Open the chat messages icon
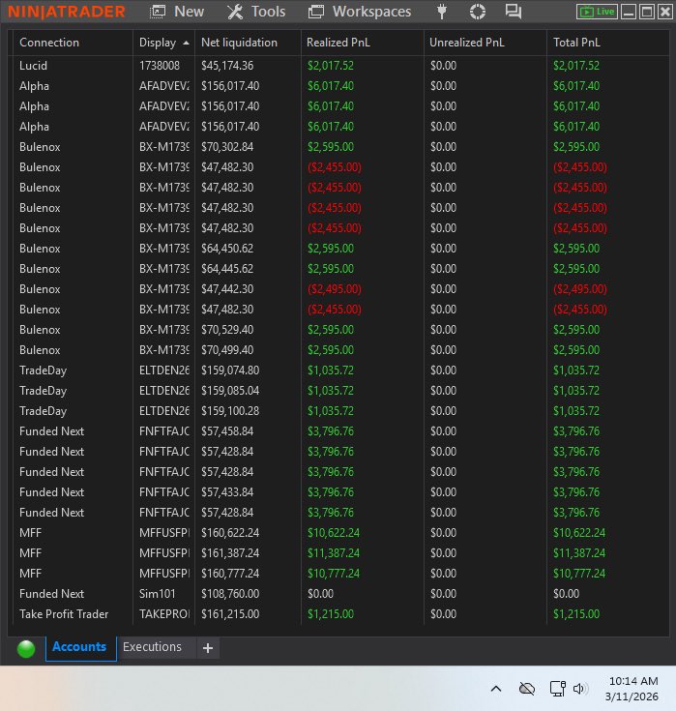676x711 pixels. coord(514,12)
